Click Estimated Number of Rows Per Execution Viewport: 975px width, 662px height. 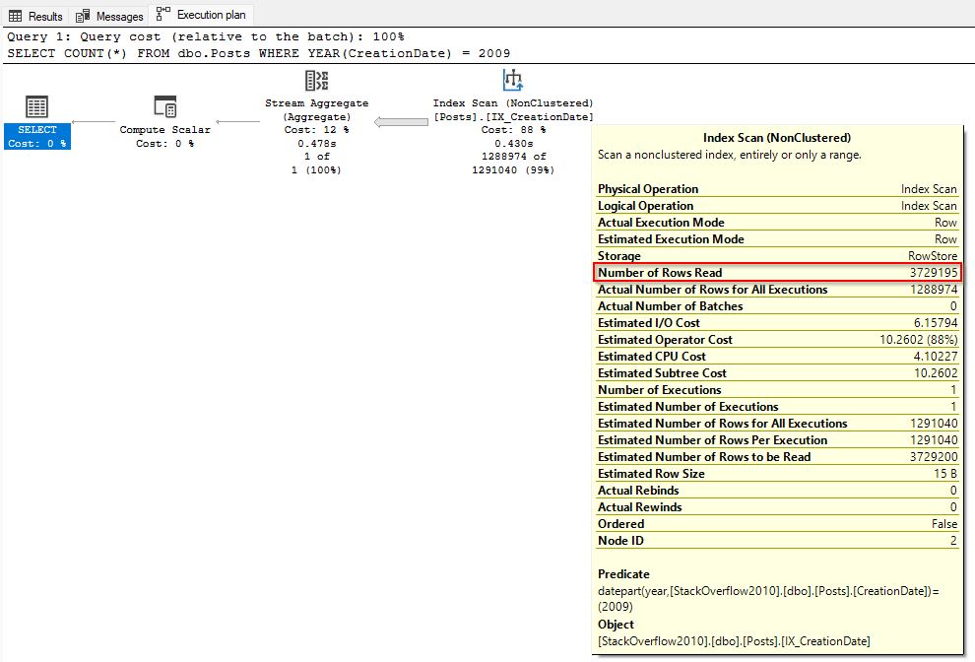point(777,440)
